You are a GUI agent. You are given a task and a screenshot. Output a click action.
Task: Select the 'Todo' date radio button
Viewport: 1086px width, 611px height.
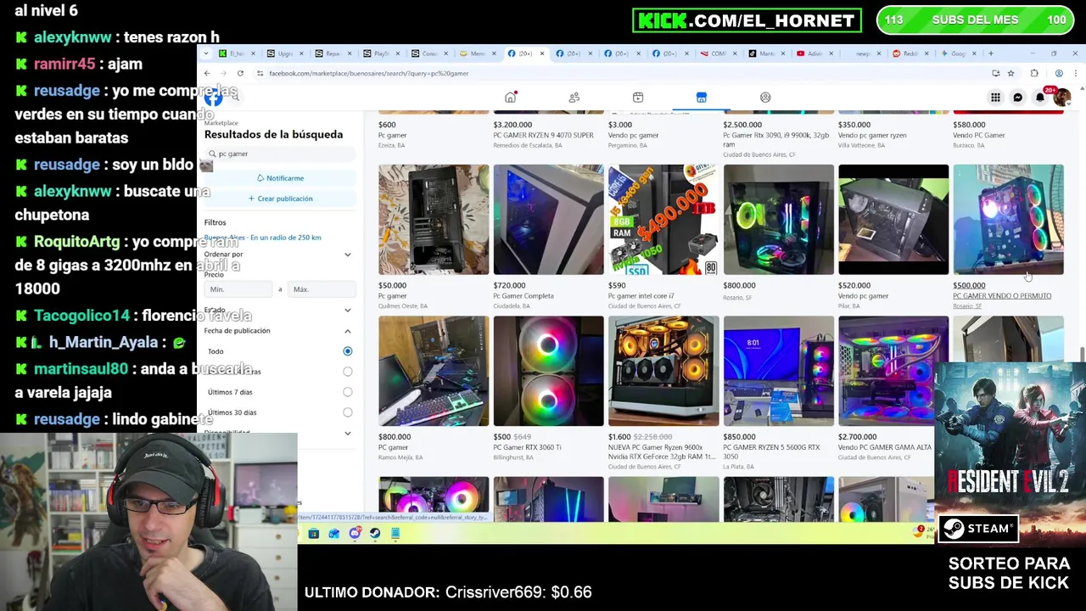(x=347, y=351)
